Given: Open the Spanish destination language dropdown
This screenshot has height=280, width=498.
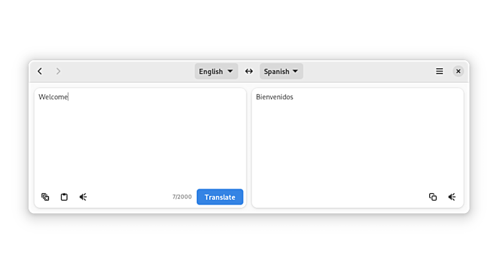Looking at the screenshot, I should point(281,71).
